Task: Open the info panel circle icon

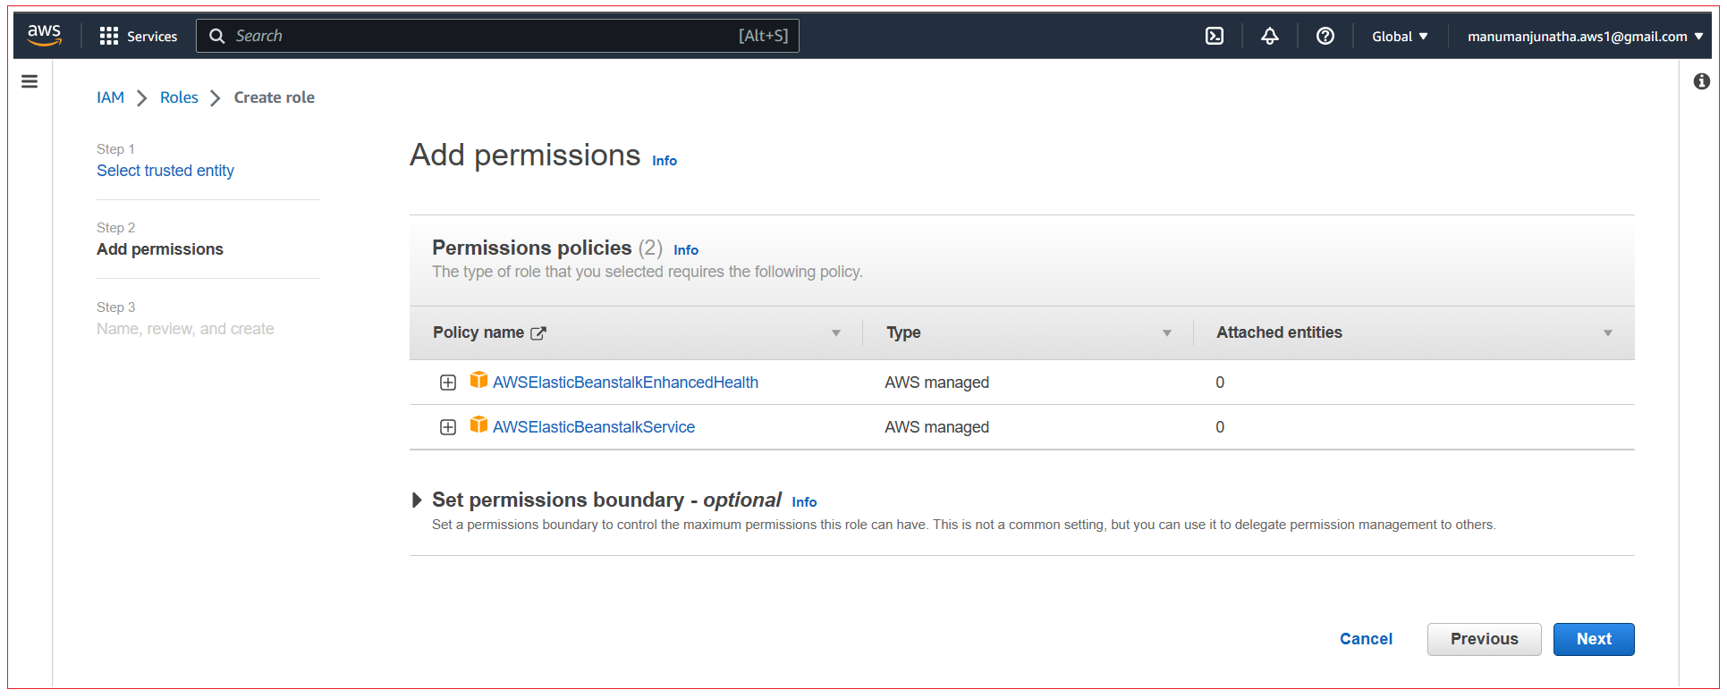Action: pyautogui.click(x=1702, y=81)
